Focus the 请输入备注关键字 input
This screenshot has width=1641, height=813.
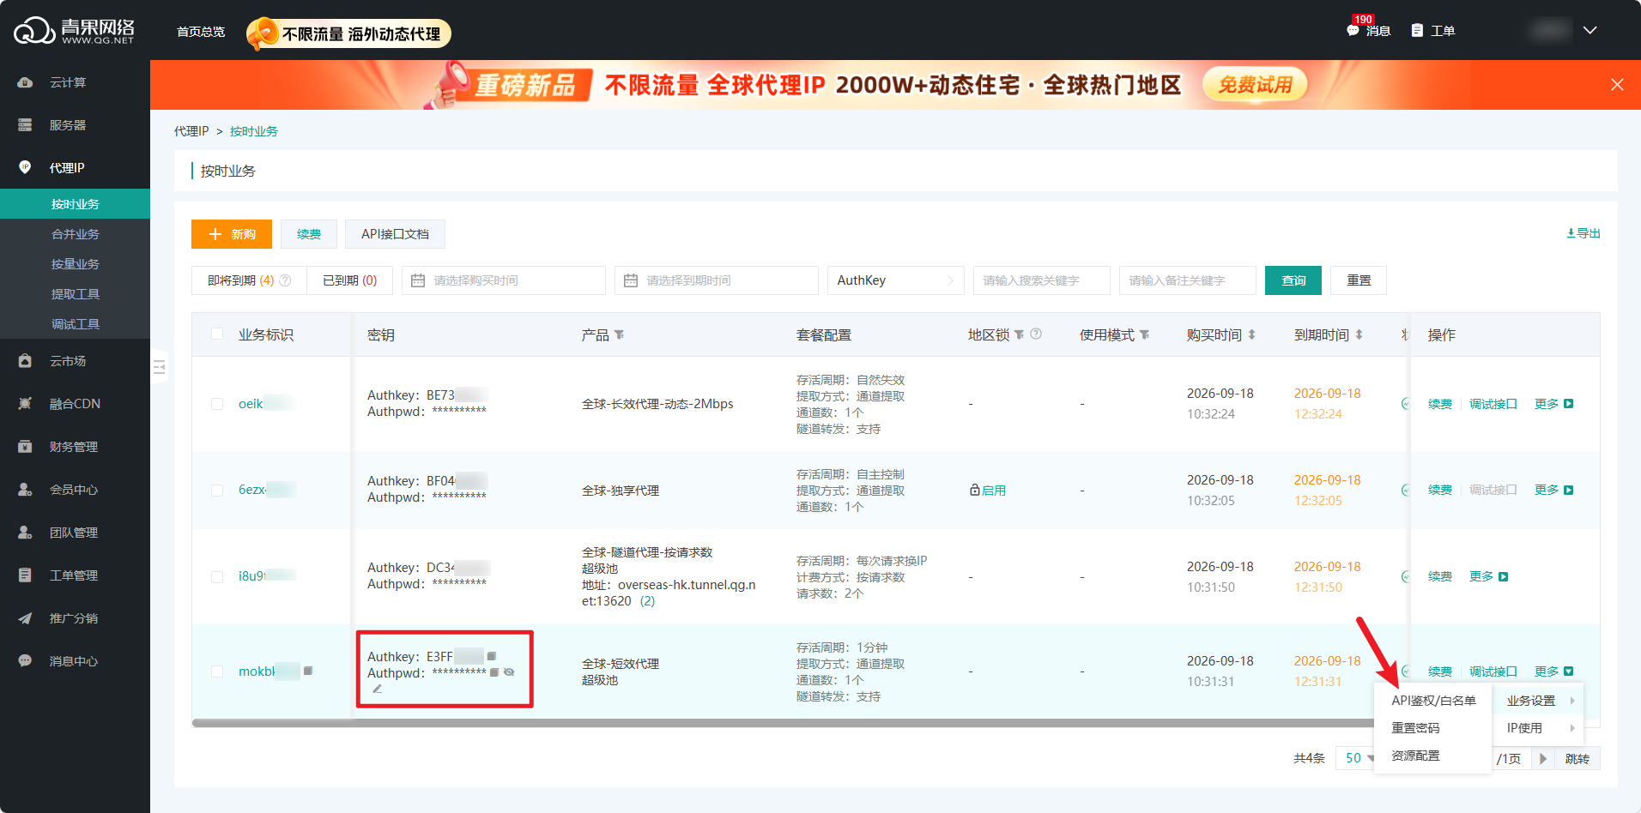pos(1188,280)
